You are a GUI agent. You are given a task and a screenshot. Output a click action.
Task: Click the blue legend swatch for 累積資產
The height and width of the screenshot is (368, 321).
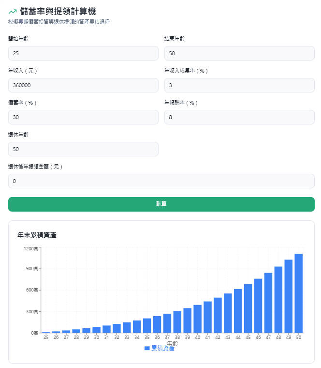click(x=147, y=348)
